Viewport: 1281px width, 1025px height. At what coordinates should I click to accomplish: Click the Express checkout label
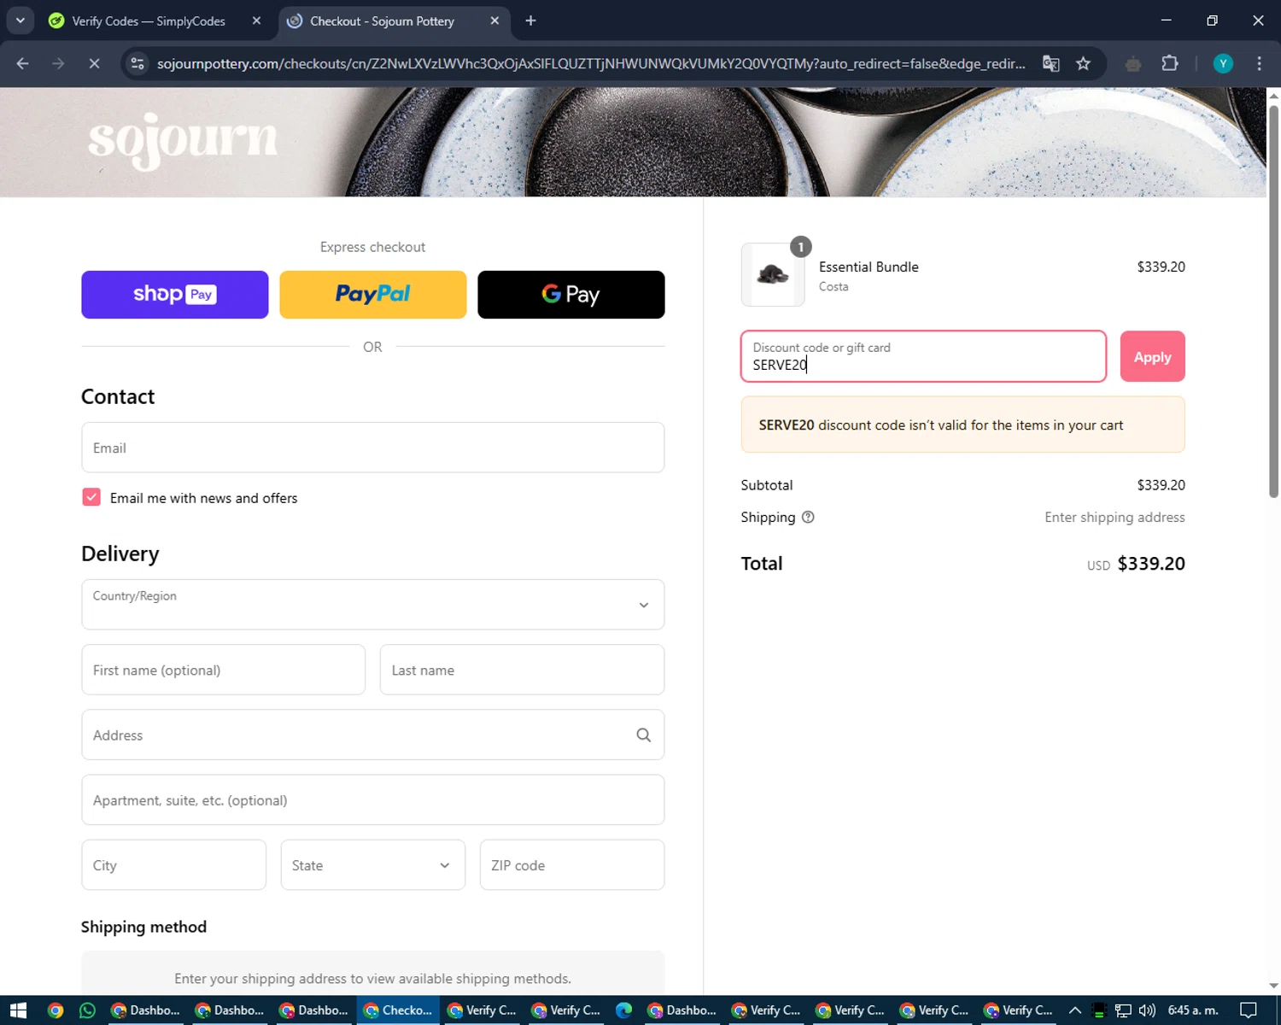coord(372,247)
